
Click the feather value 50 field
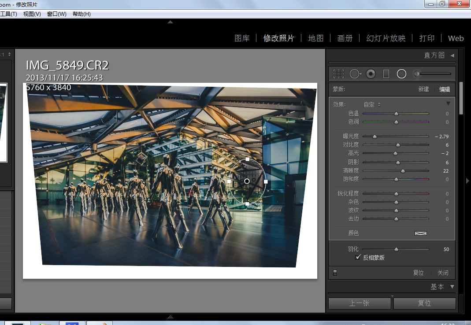[446, 249]
